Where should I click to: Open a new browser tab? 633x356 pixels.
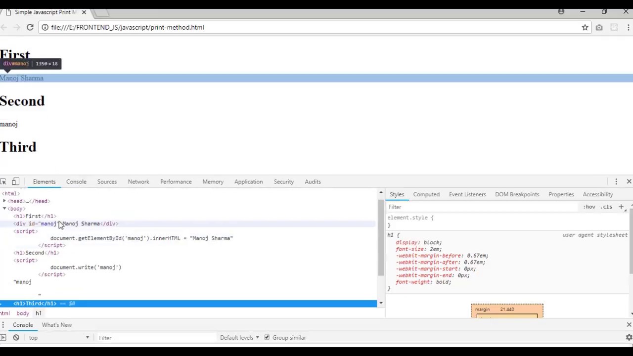pos(101,12)
